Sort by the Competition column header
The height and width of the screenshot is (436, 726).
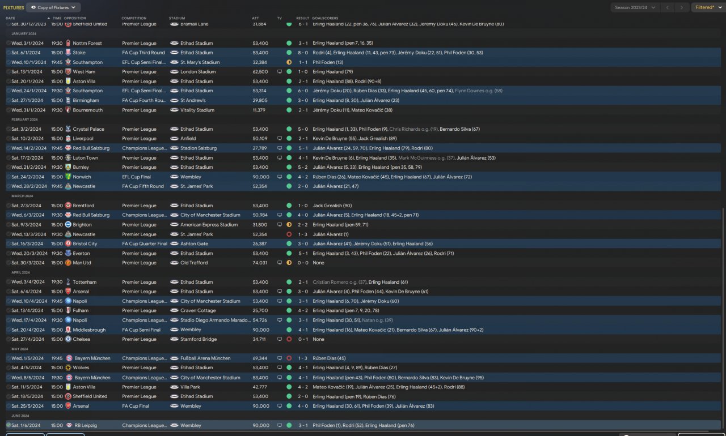click(134, 18)
